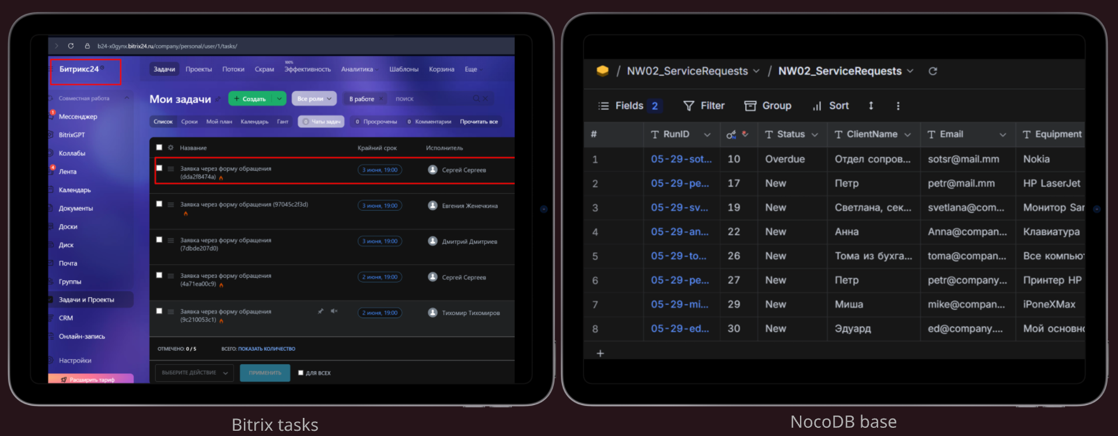Expand the Еще menu in Bitrix

click(x=473, y=69)
